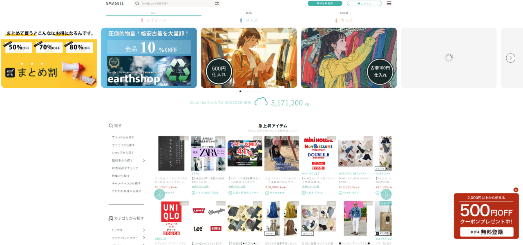Click into the product search field

(x=176, y=3)
